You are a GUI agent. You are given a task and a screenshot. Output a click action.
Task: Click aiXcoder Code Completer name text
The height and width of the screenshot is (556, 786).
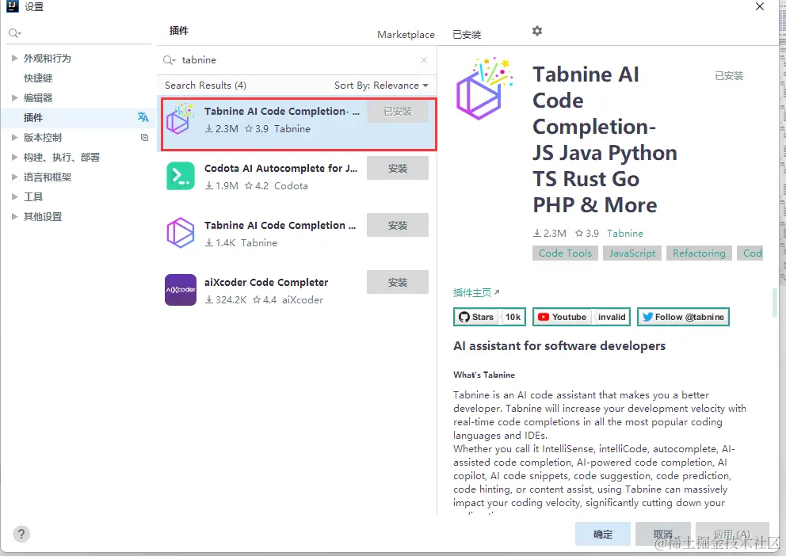(x=266, y=283)
